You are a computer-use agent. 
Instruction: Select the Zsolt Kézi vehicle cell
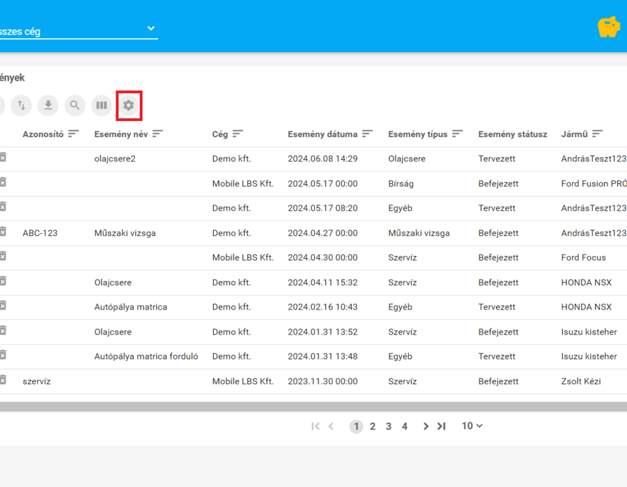(581, 381)
